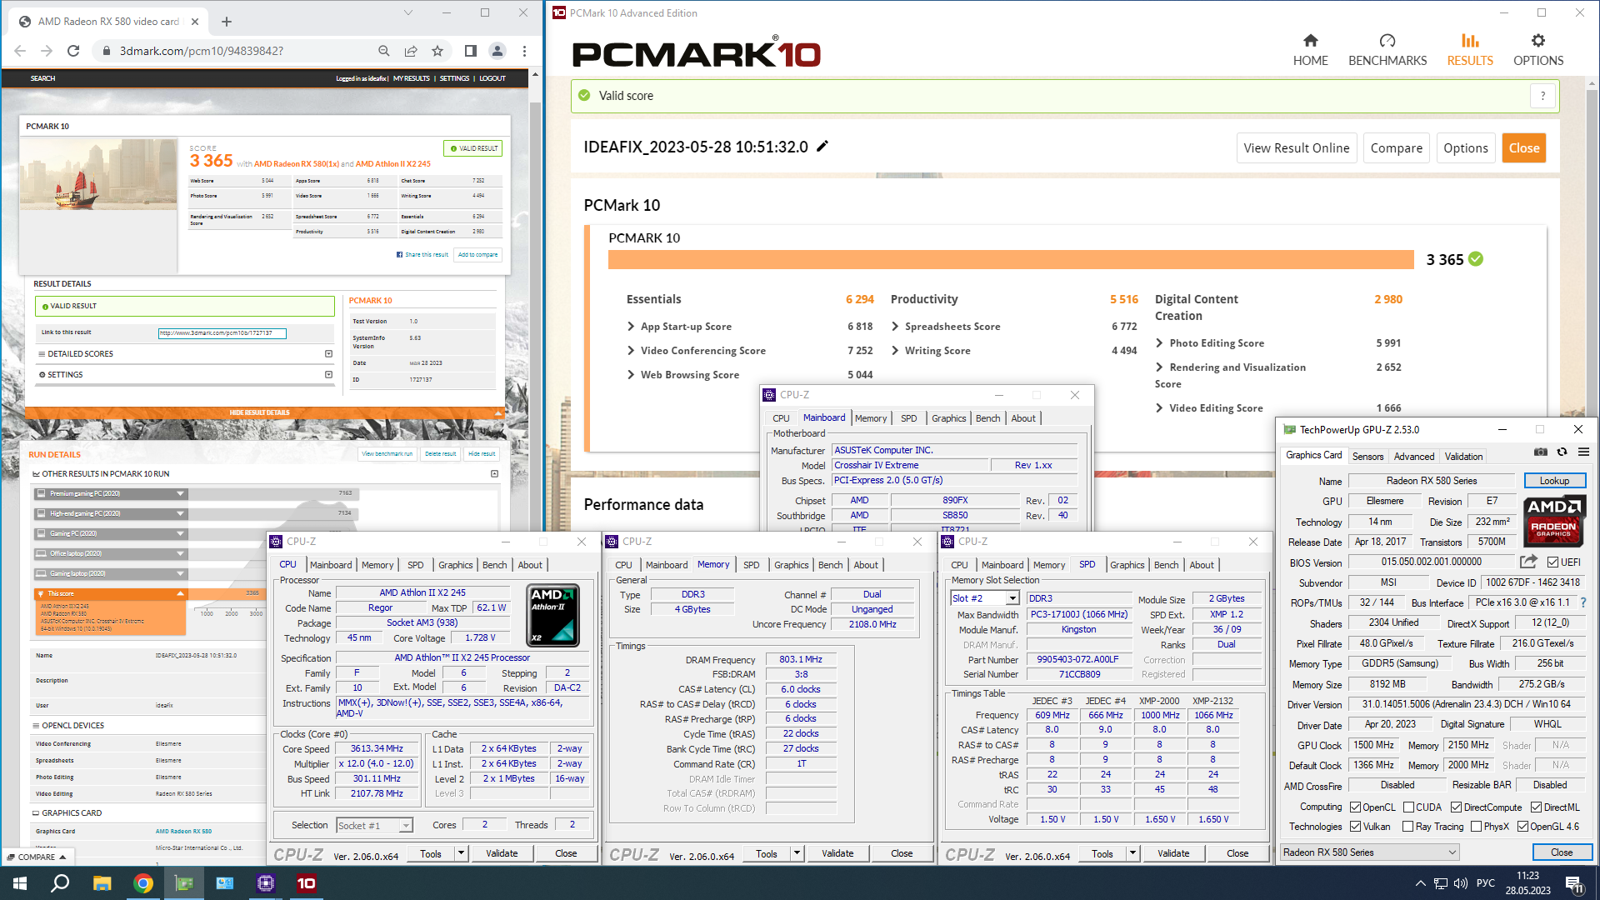Click orange Close button in PCMark results

point(1524,148)
